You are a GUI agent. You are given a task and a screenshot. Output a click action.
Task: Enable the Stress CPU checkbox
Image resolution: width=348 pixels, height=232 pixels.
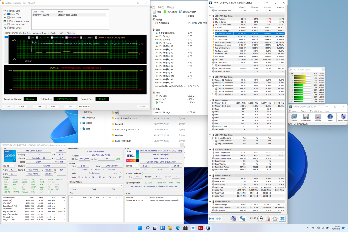coord(8,11)
